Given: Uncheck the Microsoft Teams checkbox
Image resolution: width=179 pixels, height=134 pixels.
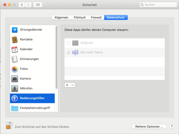Looking at the screenshot, I should [x=69, y=52].
